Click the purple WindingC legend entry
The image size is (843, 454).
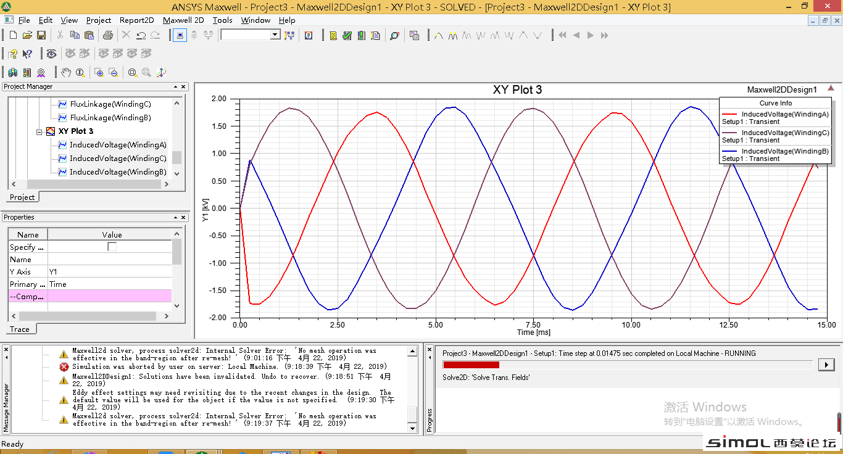(775, 136)
